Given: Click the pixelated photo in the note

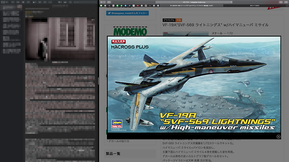Looking at the screenshot, I should (60, 39).
